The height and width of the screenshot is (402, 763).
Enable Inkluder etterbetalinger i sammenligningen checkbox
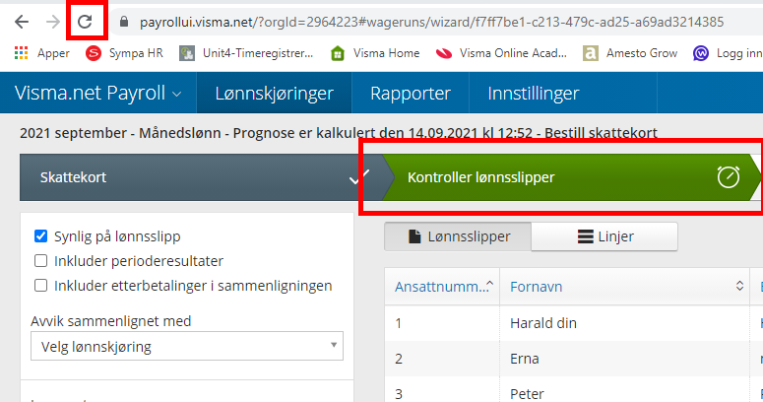pyautogui.click(x=41, y=285)
